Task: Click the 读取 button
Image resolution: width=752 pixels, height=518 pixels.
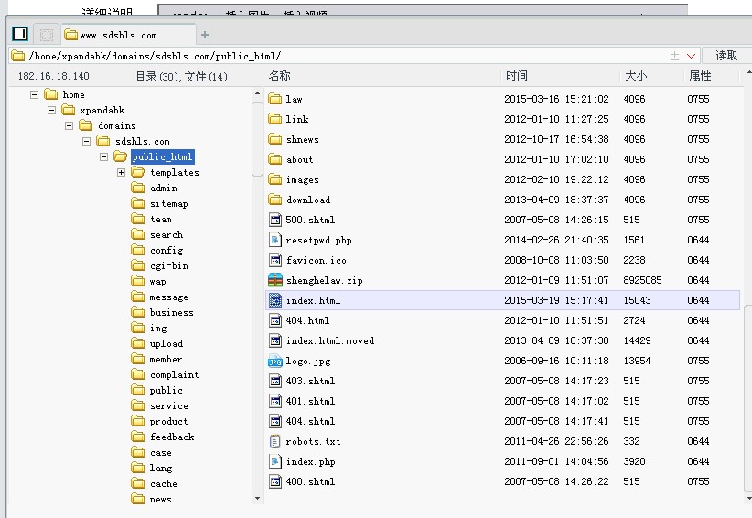Action: click(726, 56)
